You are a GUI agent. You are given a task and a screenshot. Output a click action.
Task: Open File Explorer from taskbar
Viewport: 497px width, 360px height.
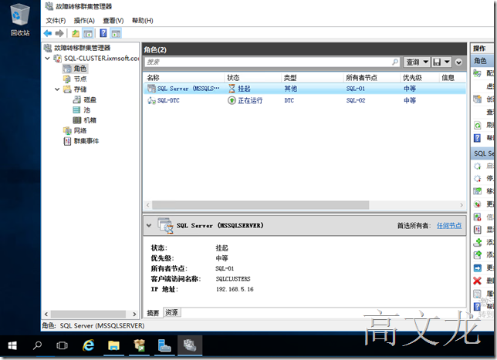tap(113, 345)
